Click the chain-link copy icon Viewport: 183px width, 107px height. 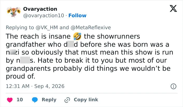[x=67, y=100]
